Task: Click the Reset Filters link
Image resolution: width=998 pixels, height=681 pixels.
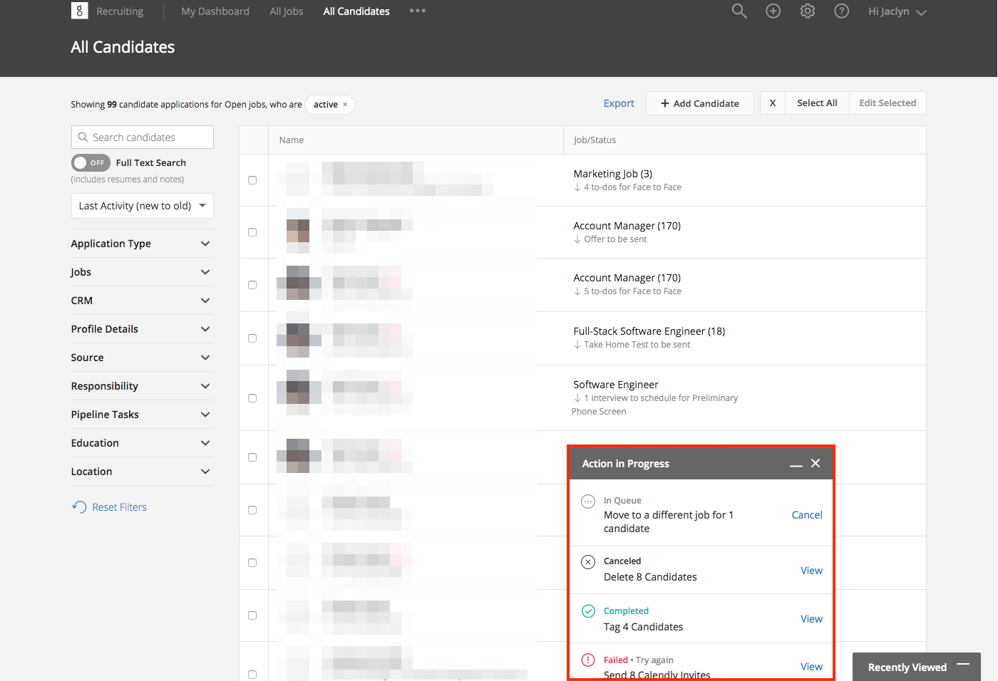Action: pos(119,507)
